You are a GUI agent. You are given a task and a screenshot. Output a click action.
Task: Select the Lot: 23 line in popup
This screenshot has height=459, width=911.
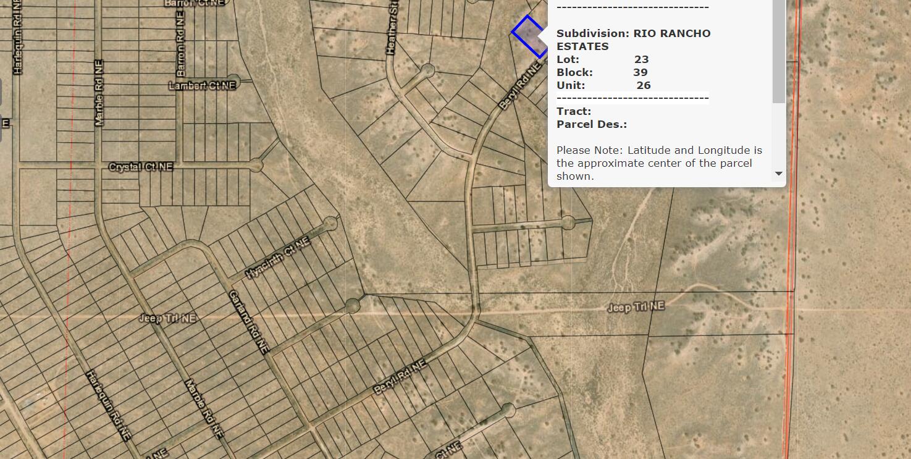coord(603,59)
